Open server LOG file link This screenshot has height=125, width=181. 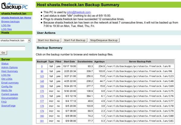tap(6, 75)
